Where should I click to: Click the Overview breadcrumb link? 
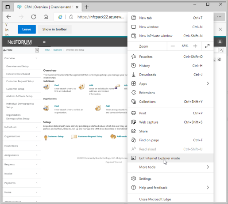tap(58, 50)
